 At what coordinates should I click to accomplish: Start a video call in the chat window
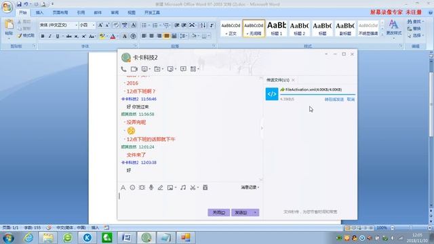[134, 69]
